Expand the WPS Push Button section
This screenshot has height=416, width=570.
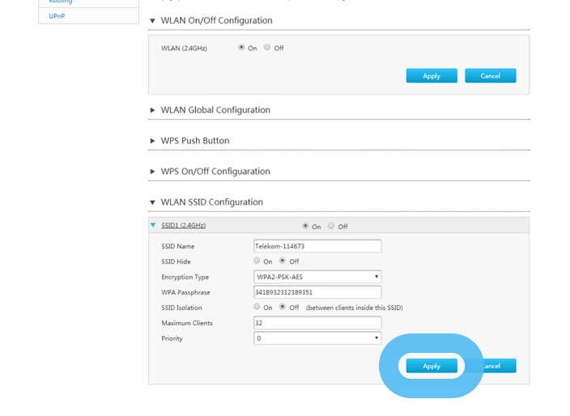[152, 141]
